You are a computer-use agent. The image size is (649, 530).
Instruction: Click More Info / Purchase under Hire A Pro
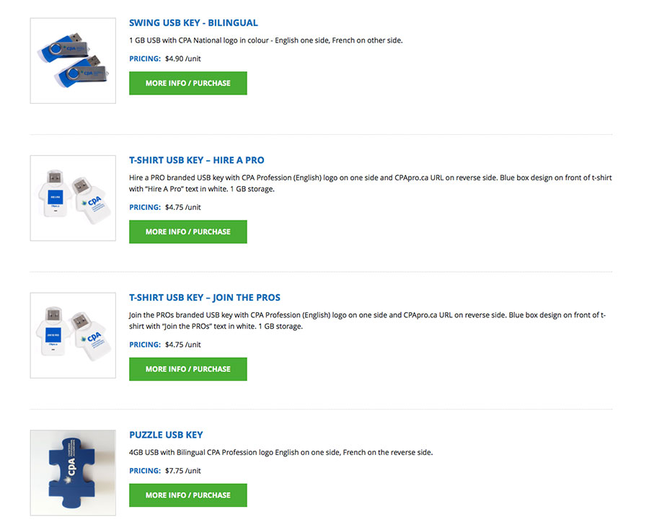click(x=187, y=231)
